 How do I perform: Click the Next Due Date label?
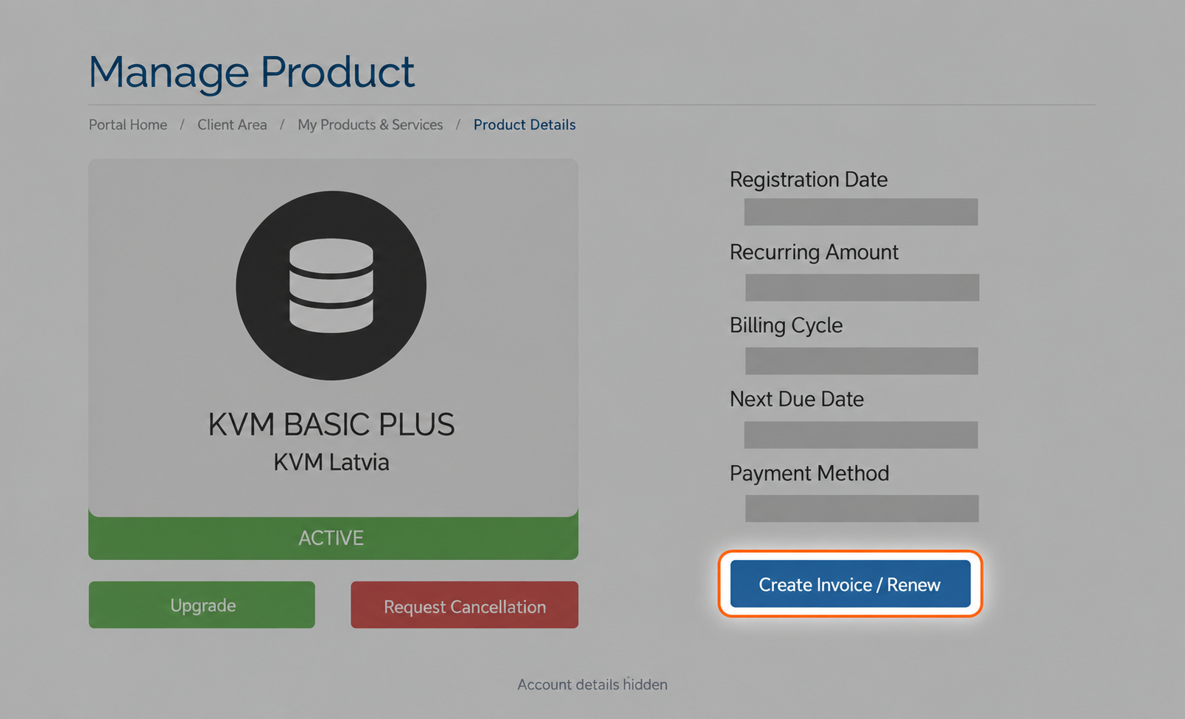pos(797,399)
